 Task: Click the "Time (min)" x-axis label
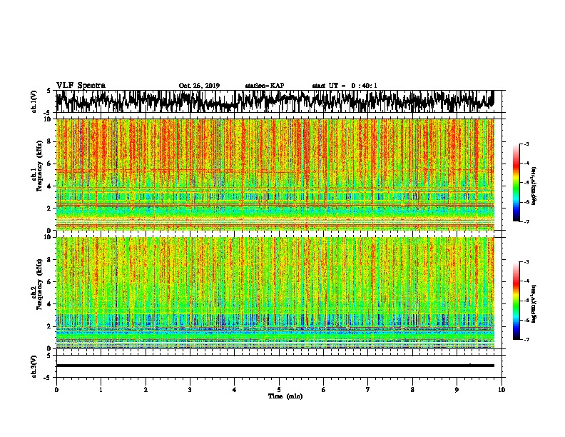285,396
